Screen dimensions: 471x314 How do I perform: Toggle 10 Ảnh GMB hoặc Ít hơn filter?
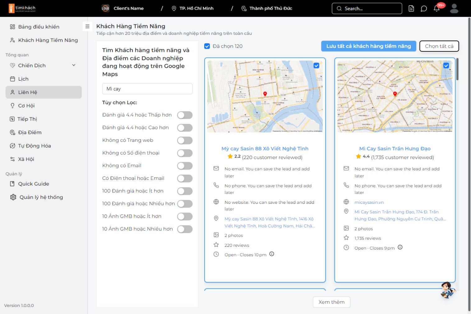(x=185, y=216)
